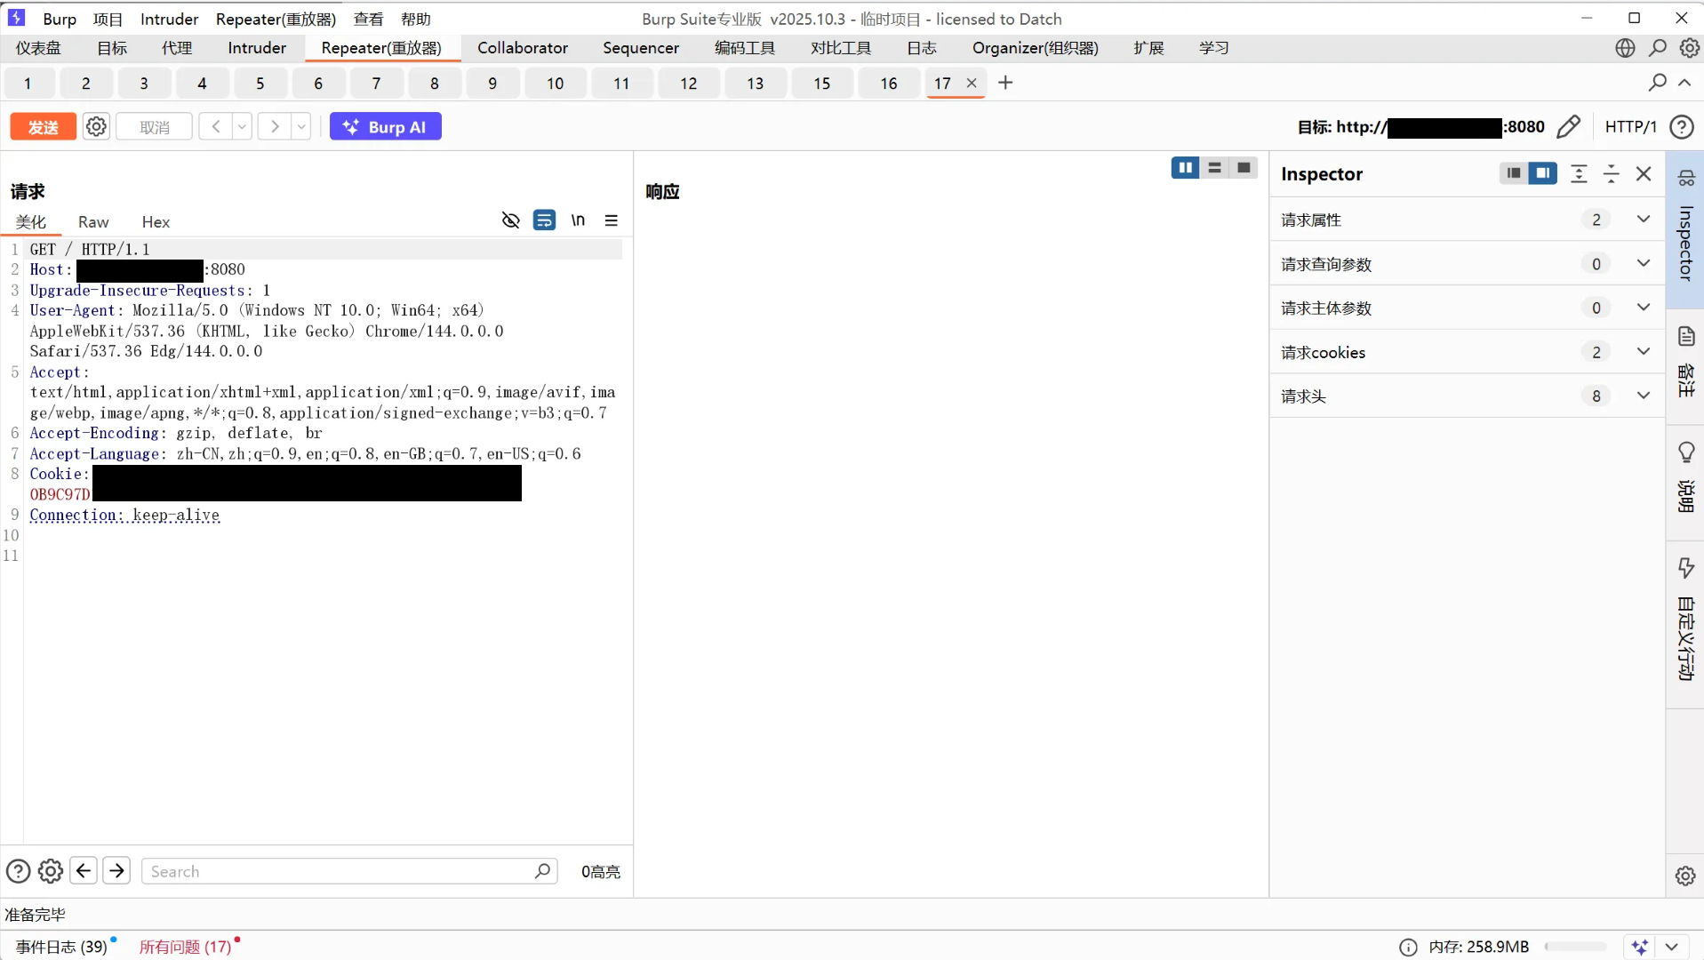
Task: Select side-by-side request/response layout
Action: click(x=1186, y=167)
